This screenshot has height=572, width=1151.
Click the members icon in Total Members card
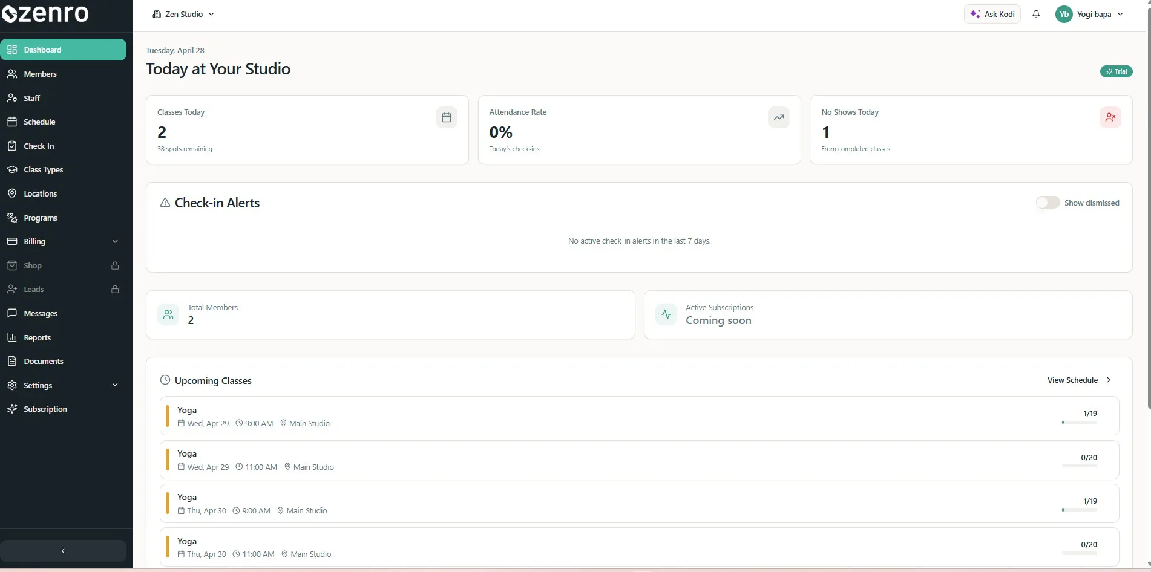168,314
